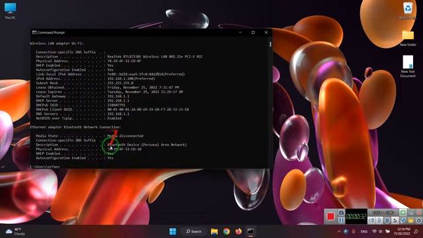This screenshot has width=423, height=238.
Task: Select the This PC desktop icon
Action: (11, 11)
